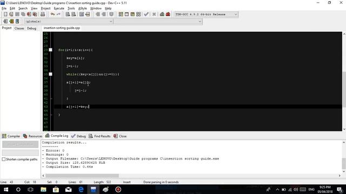This screenshot has height=194, width=346.
Task: Open the File menu
Action: coord(4,9)
